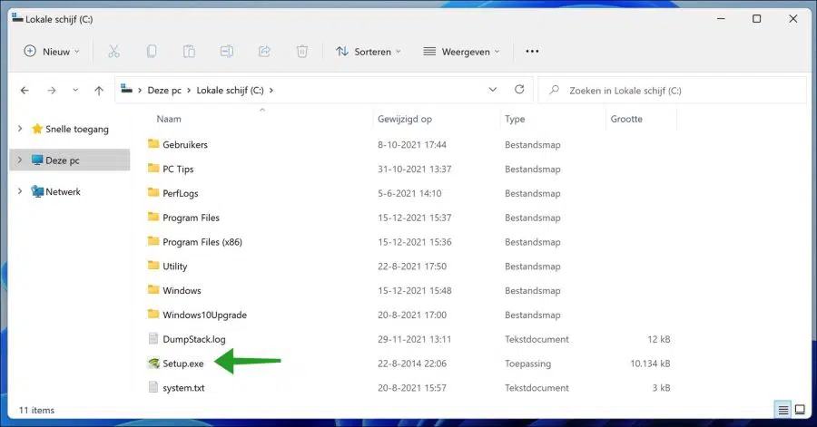Open the Weergeven dropdown
Viewport: 817px width, 427px height.
[461, 52]
